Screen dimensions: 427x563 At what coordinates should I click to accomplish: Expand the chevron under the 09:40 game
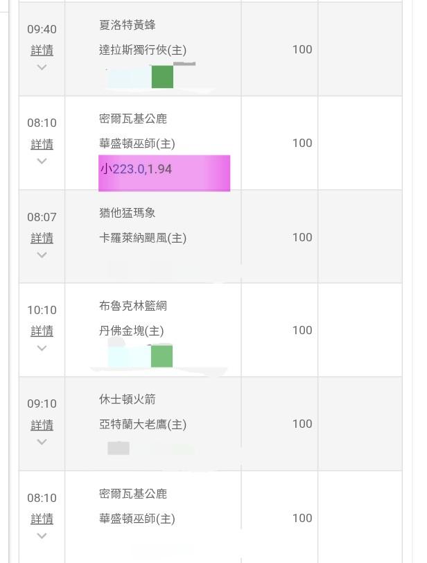pos(42,67)
